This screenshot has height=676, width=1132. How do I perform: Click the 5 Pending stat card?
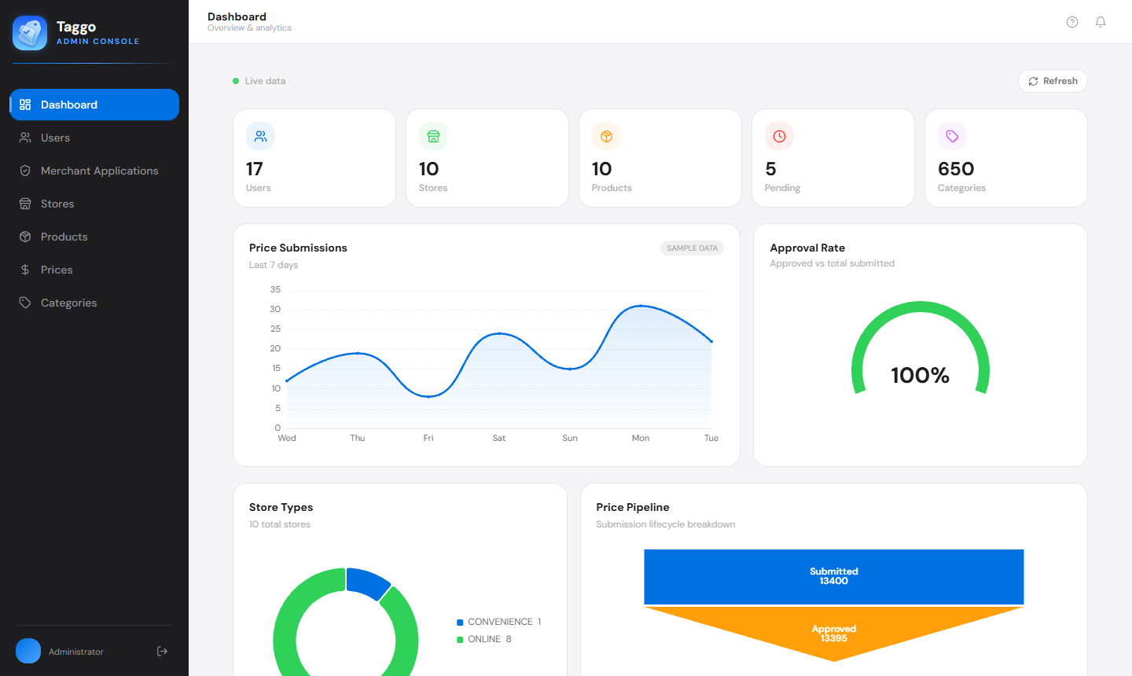pyautogui.click(x=833, y=158)
